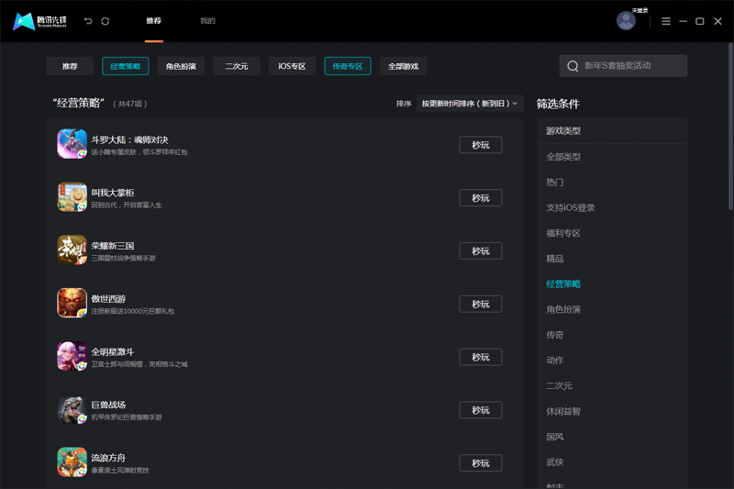The image size is (734, 489).
Task: Select the iOS专区 category chip
Action: pos(292,66)
